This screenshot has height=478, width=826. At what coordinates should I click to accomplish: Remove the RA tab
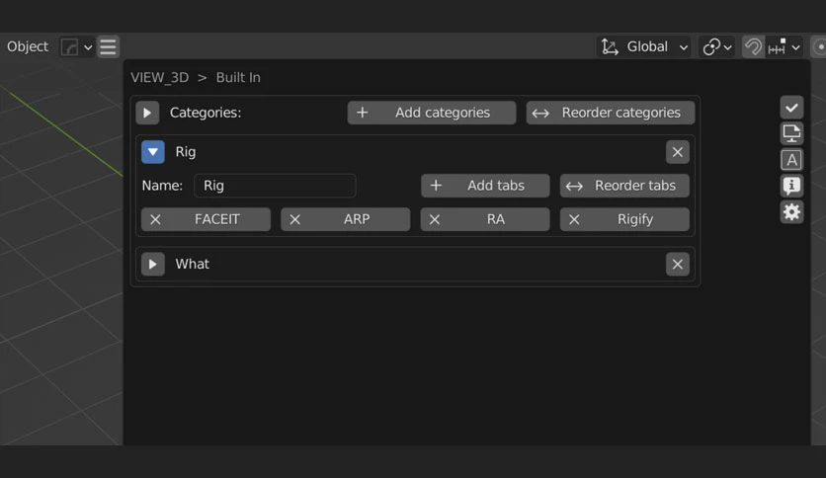[x=485, y=219]
